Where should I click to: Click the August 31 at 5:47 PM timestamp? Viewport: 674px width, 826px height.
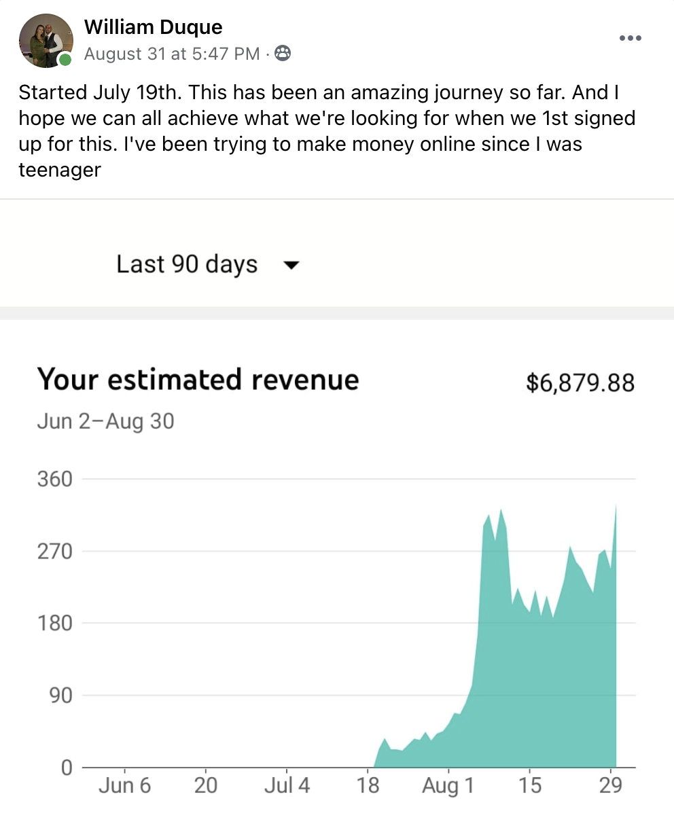click(172, 54)
